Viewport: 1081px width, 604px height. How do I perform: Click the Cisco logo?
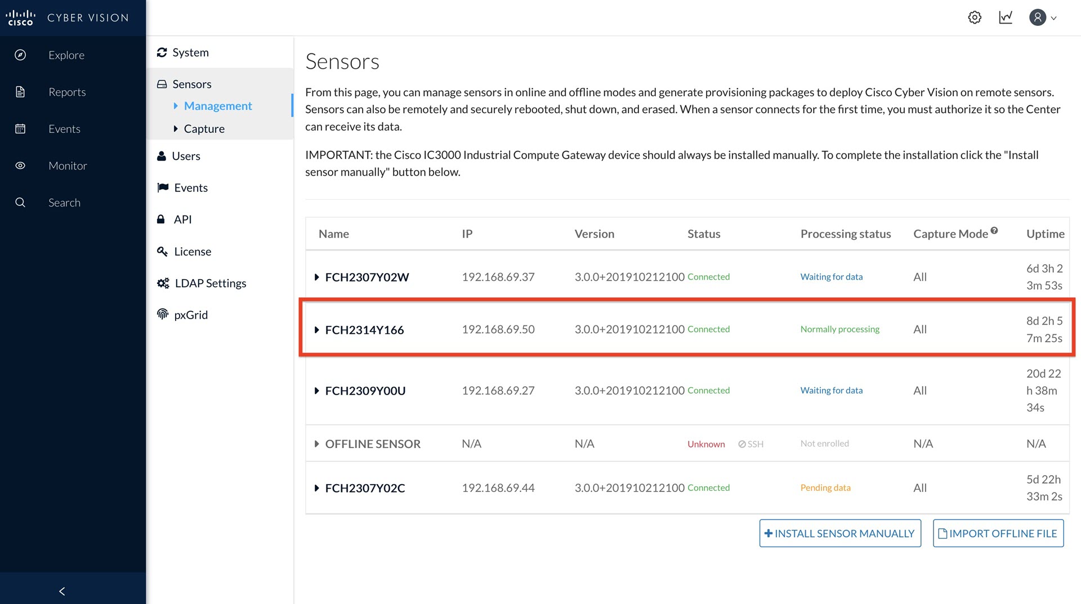20,17
